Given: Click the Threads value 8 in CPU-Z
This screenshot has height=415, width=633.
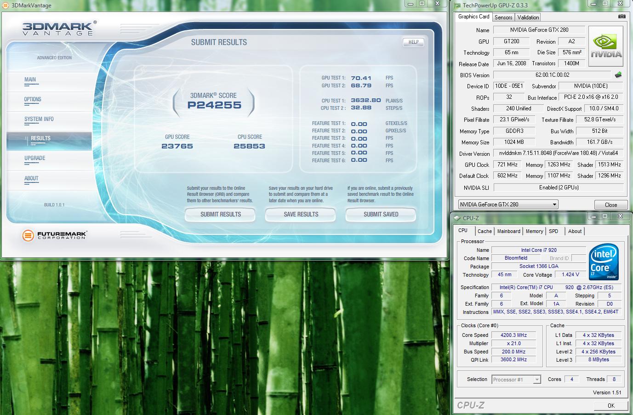Looking at the screenshot, I should coord(614,379).
